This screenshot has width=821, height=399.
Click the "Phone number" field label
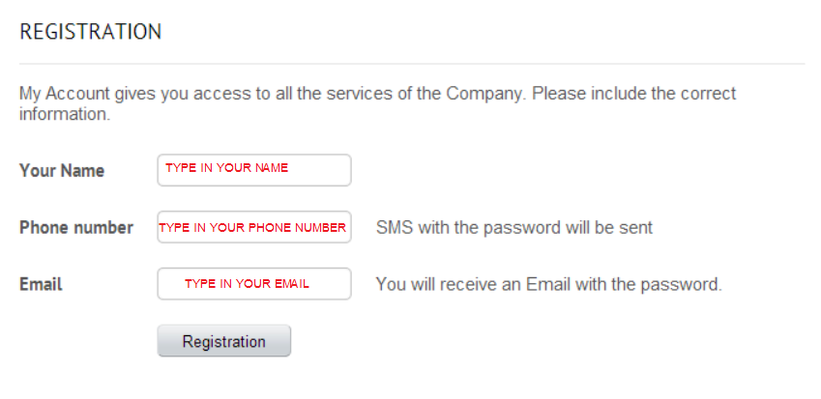76,227
